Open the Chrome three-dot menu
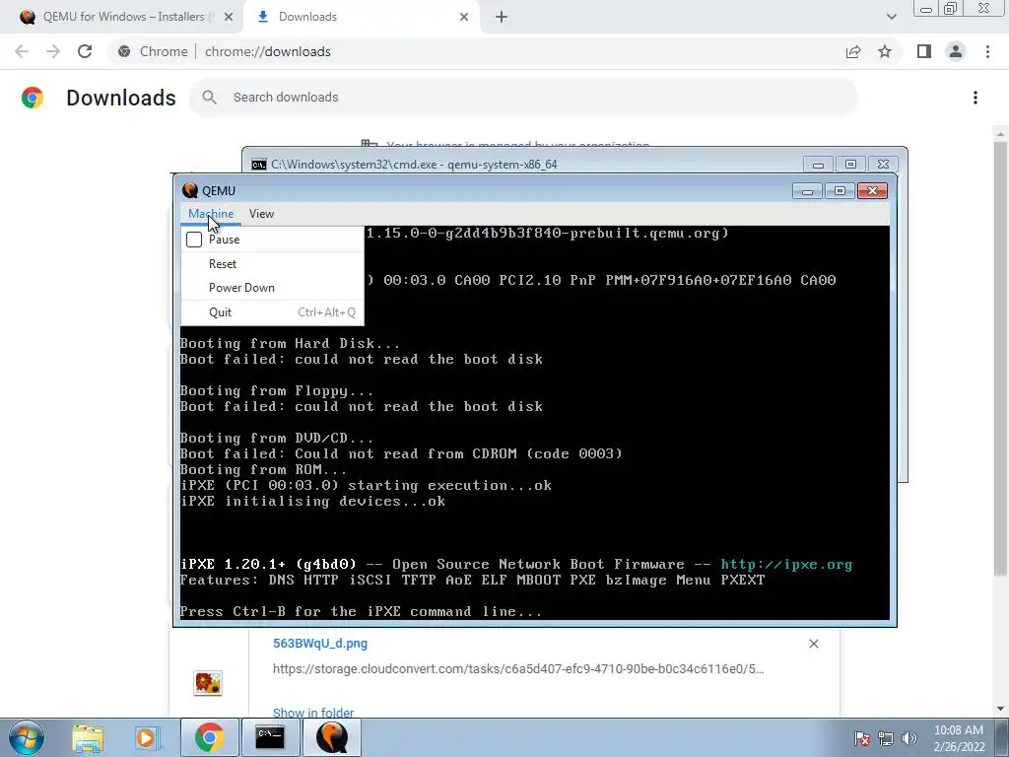Viewport: 1009px width, 757px height. [x=987, y=51]
